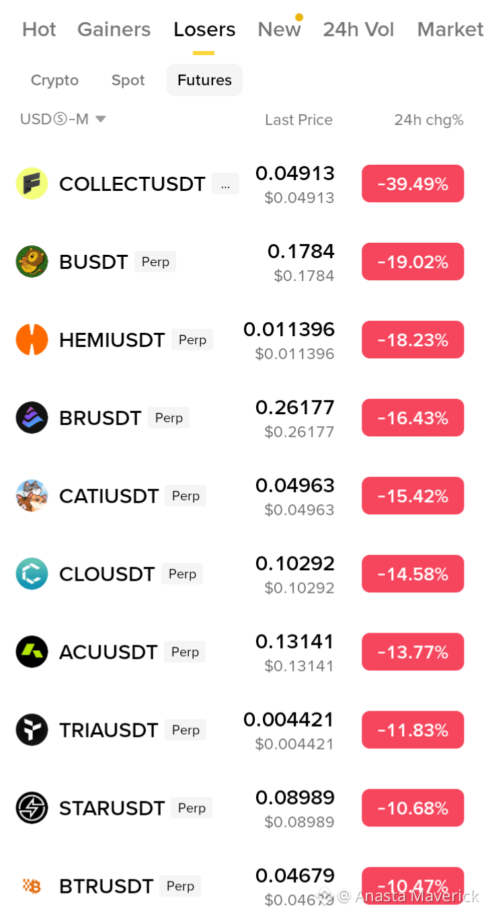
Task: Open the ACUUSDT green arrow icon
Action: [x=32, y=651]
